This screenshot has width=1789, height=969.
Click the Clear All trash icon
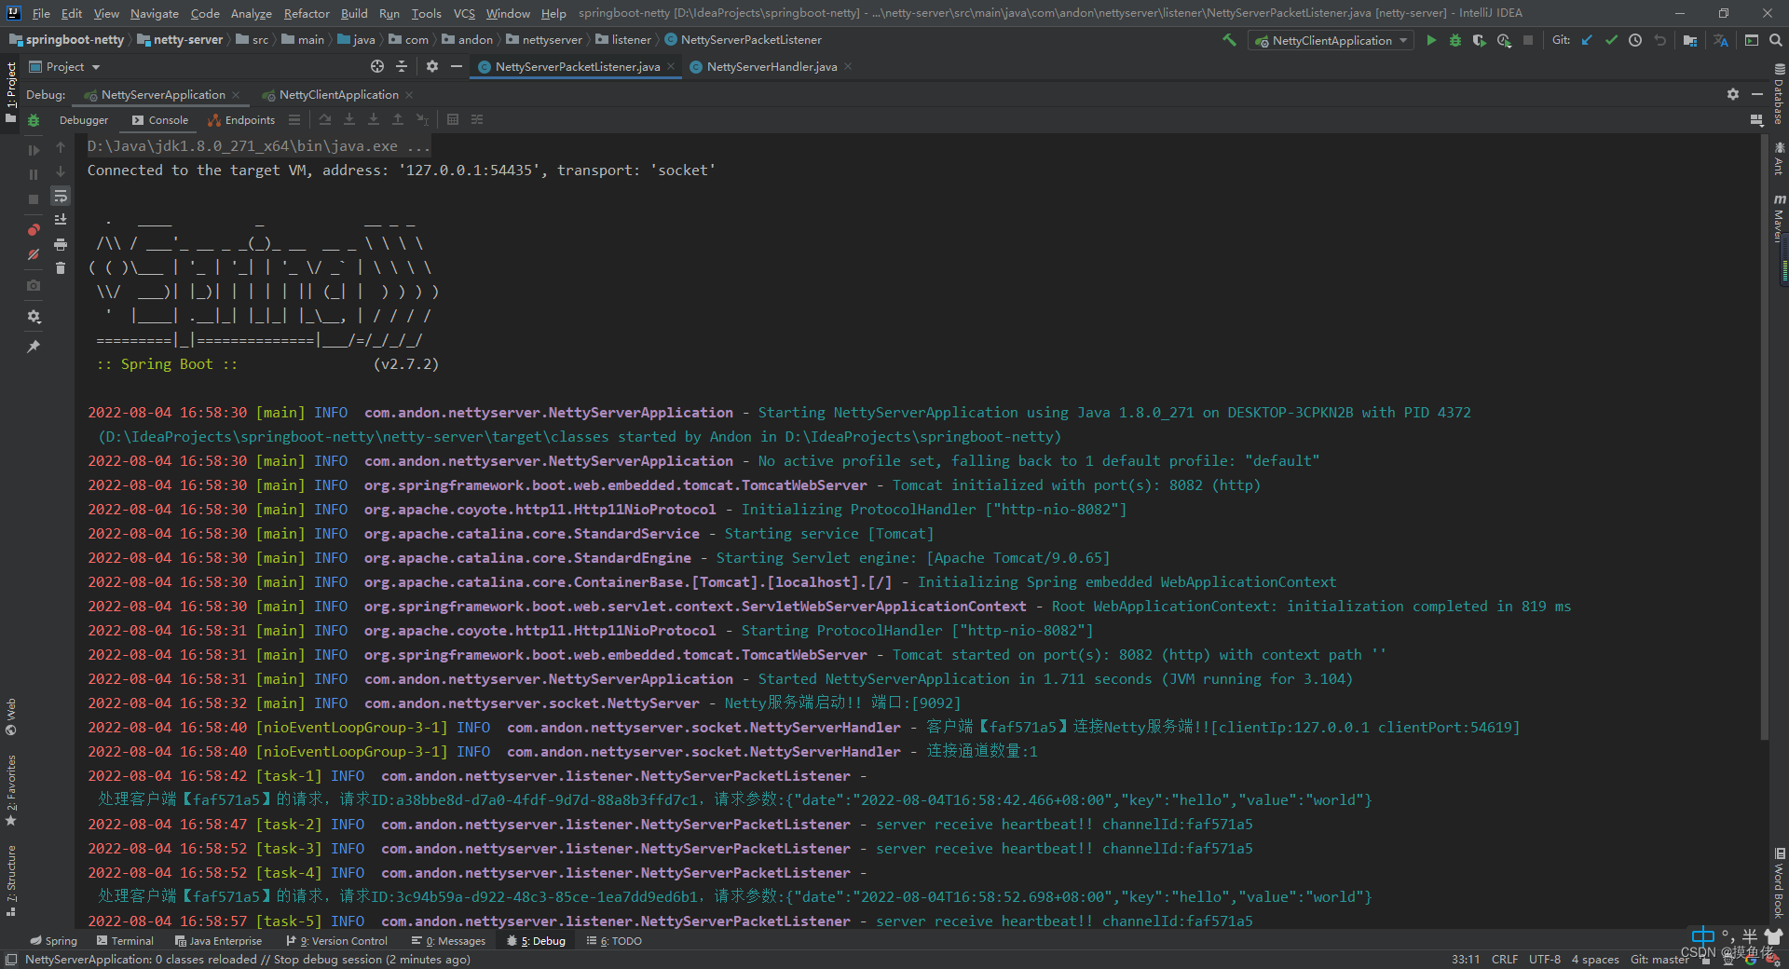click(x=61, y=268)
